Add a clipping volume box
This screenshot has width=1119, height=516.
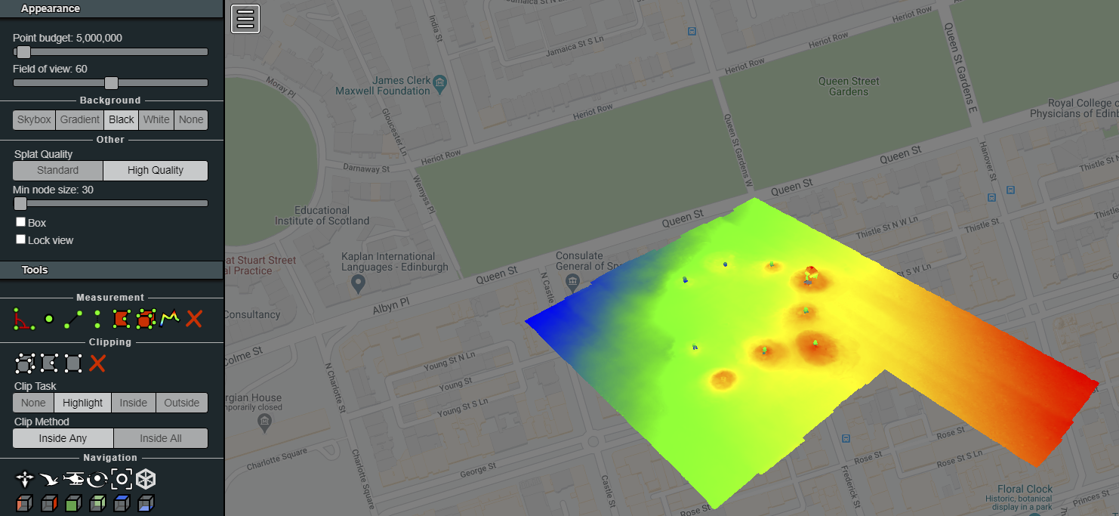click(x=24, y=363)
